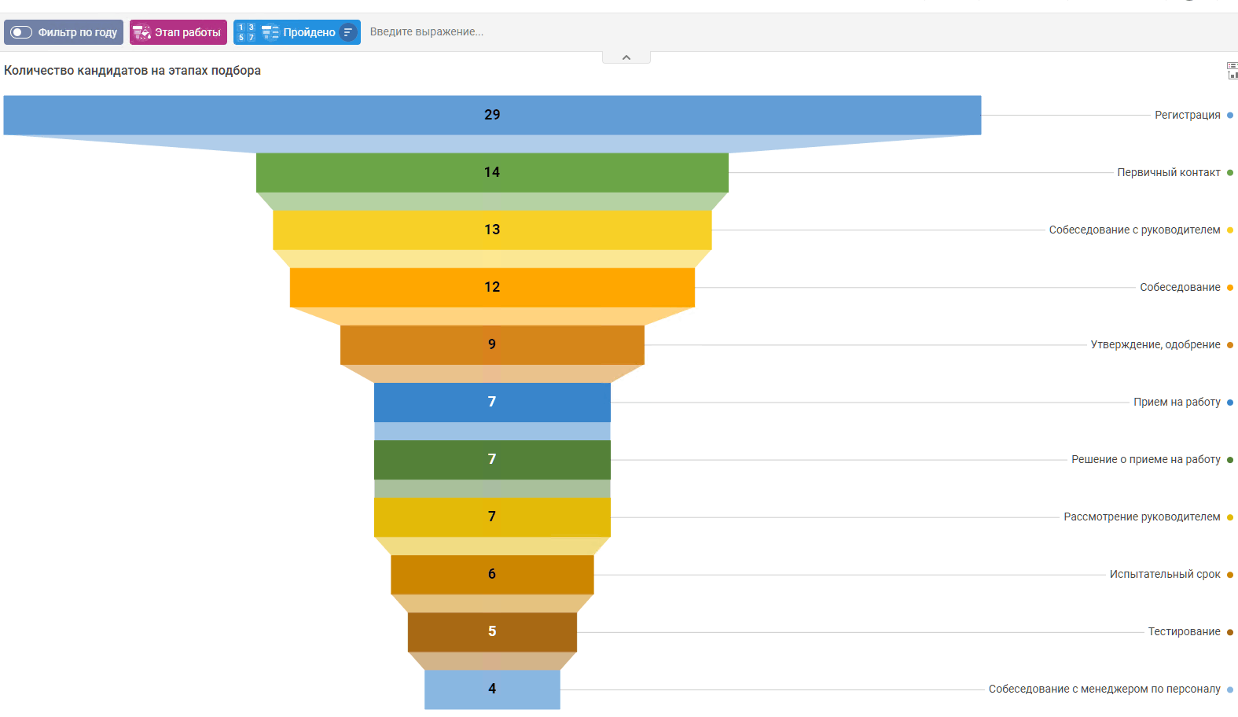Click the Регистрация legend label

coord(1187,115)
